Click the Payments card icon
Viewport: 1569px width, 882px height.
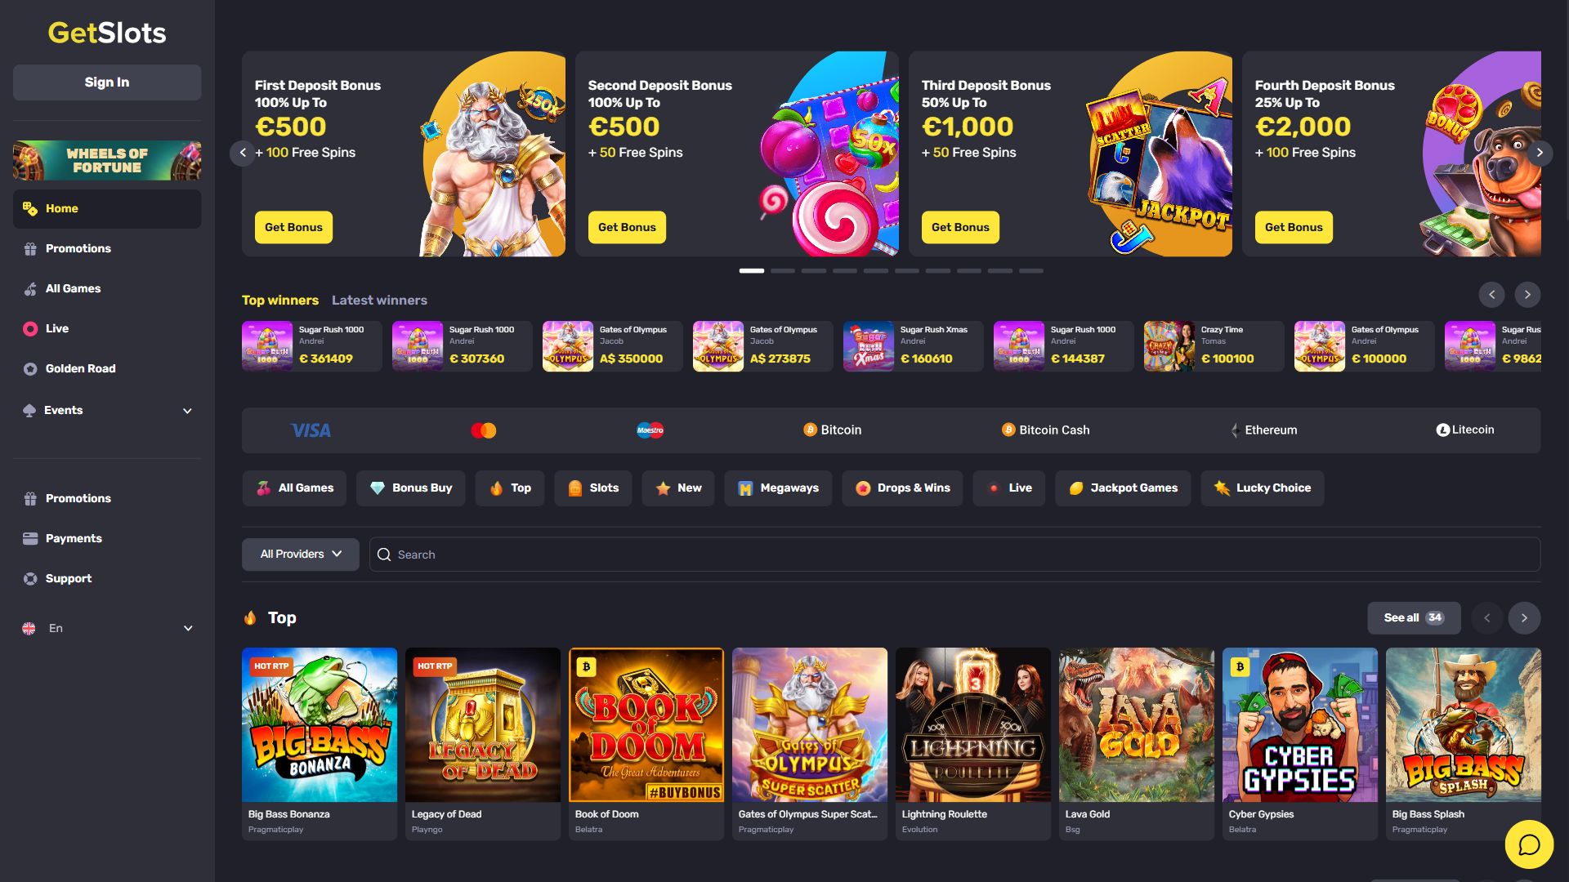[x=30, y=539]
